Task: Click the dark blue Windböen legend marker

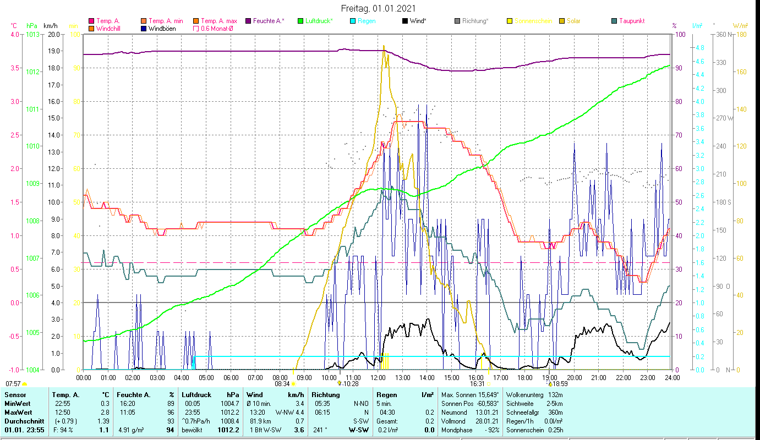Action: click(x=144, y=29)
